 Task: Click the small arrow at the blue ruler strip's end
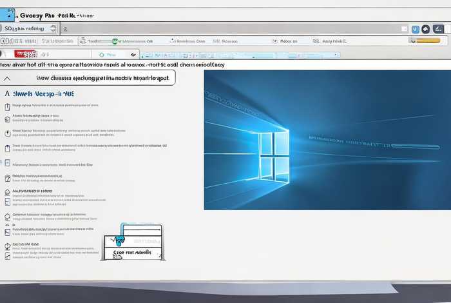pos(336,55)
